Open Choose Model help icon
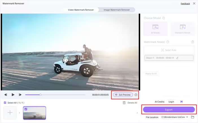Screen dimensions: 198x123 pos(164,18)
